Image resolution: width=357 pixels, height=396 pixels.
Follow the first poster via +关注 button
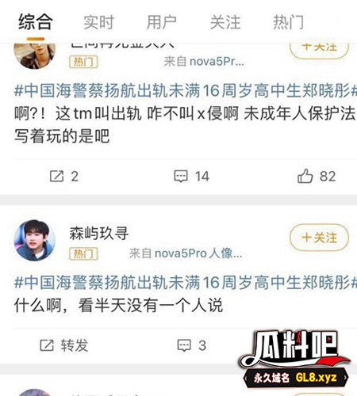pos(319,50)
